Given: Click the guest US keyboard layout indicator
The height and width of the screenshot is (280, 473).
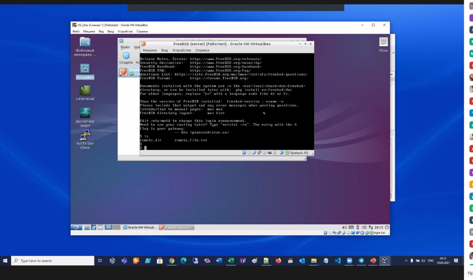Looking at the screenshot, I should coord(351,227).
